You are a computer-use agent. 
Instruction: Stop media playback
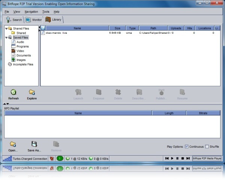point(183,158)
